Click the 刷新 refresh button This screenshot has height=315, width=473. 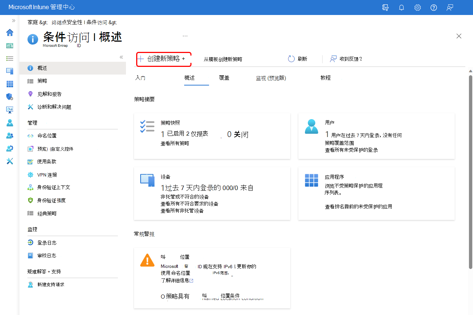point(297,59)
